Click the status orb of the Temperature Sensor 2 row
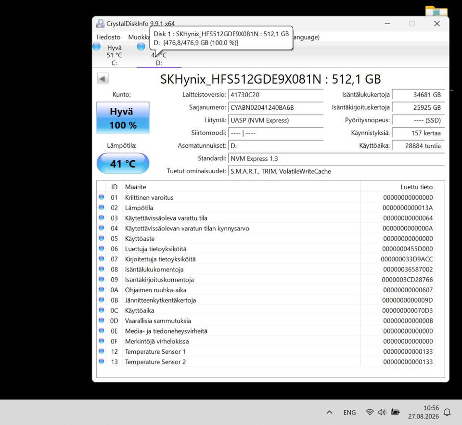Image resolution: width=462 pixels, height=425 pixels. 102,361
